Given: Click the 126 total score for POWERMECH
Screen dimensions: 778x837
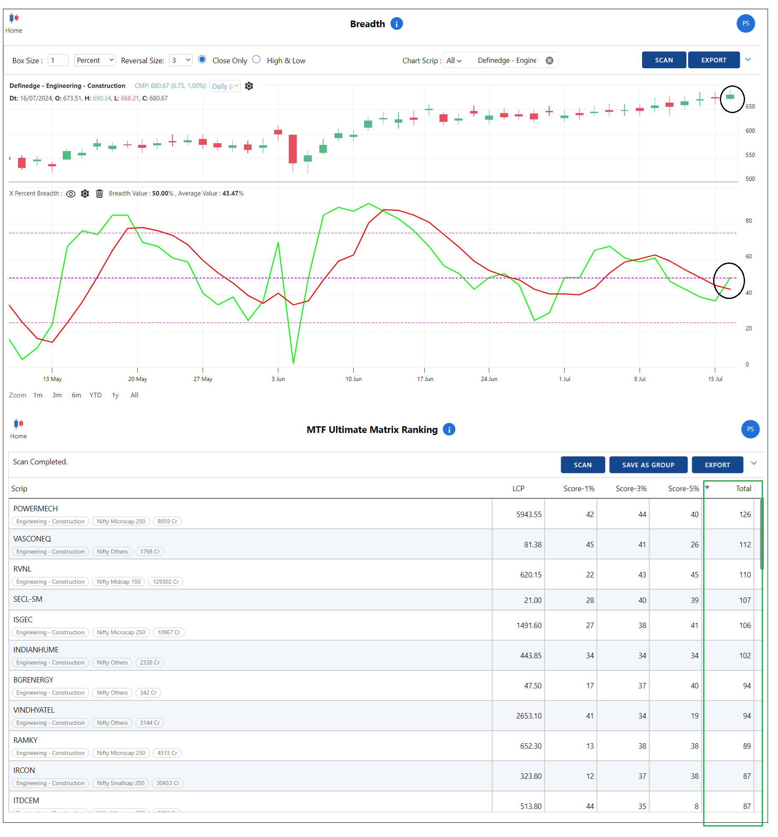Looking at the screenshot, I should point(745,514).
